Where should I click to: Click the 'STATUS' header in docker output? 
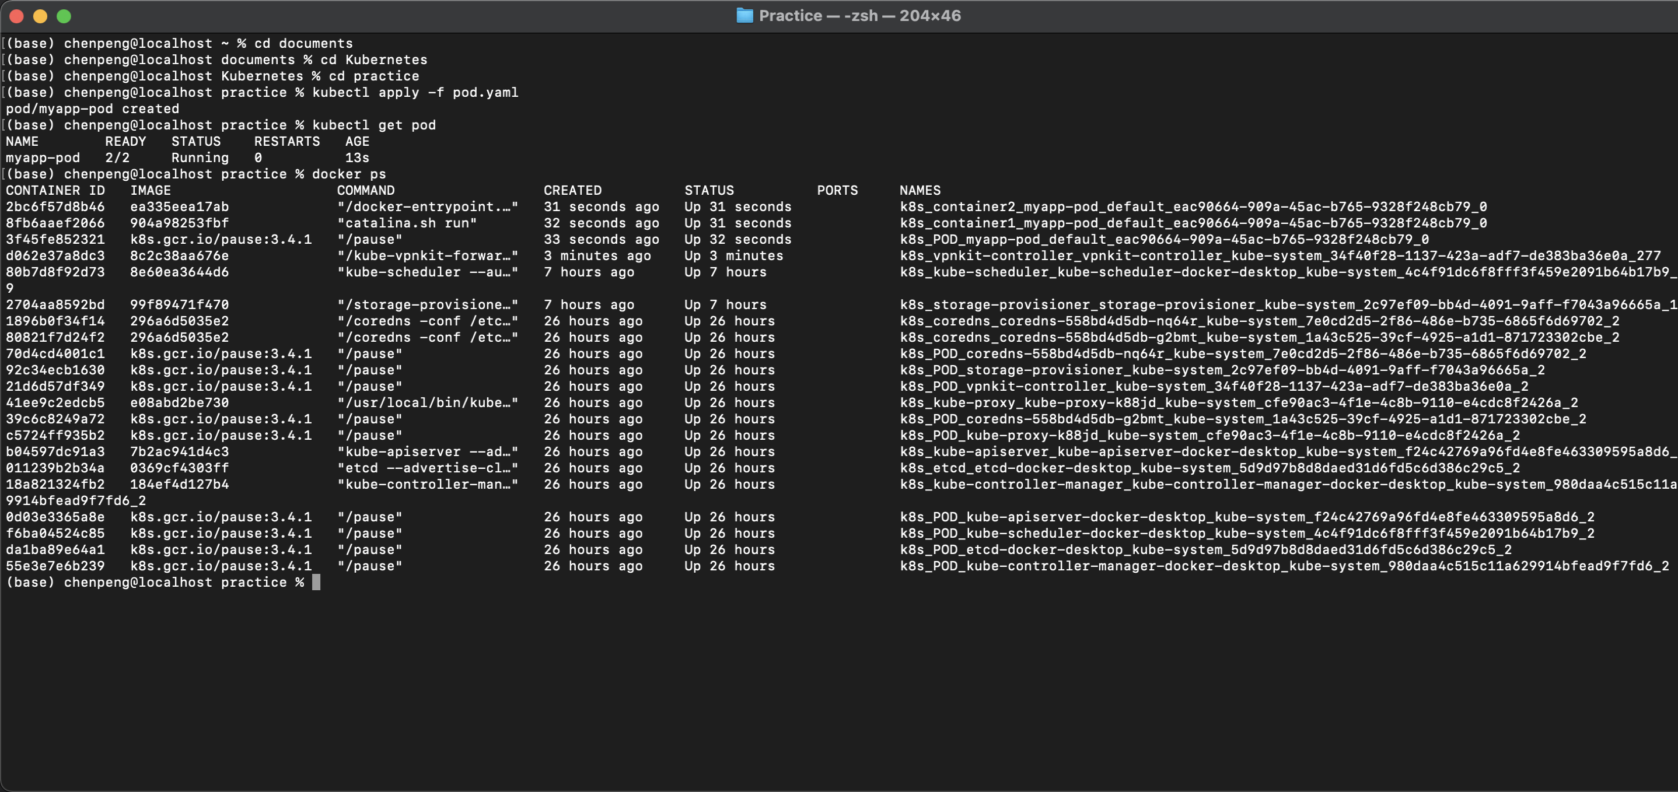tap(709, 190)
